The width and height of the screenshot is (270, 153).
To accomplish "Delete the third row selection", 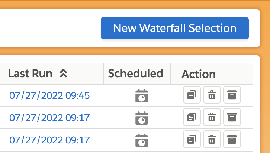I will pyautogui.click(x=212, y=140).
